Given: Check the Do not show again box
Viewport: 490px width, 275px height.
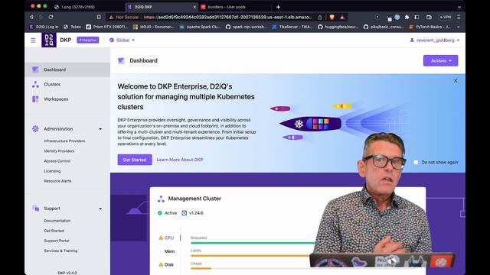Looking at the screenshot, I should tap(416, 162).
